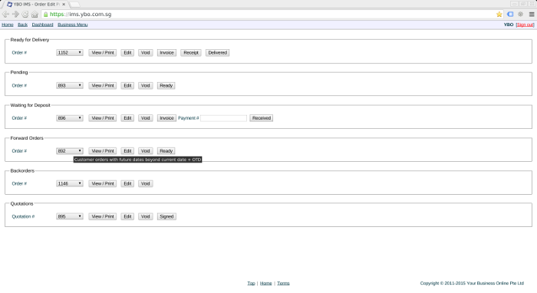The height and width of the screenshot is (293, 537).
Task: Click the browser forward arrow icon
Action: pos(15,14)
